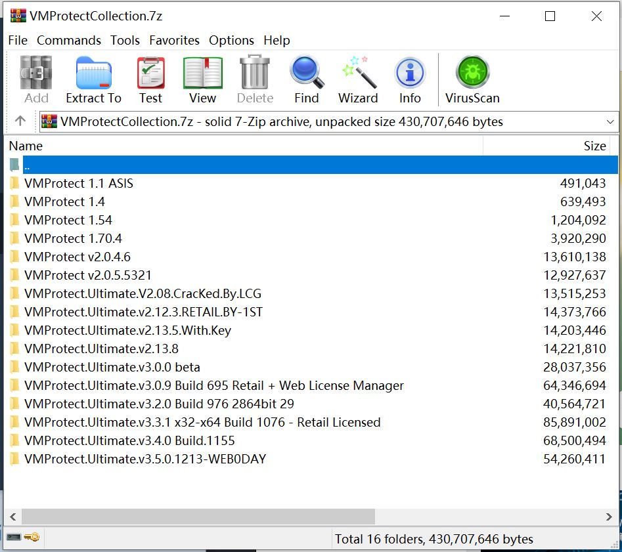The height and width of the screenshot is (552, 622).
Task: Click the right arrow of horizontal scrollbar
Action: click(x=609, y=517)
